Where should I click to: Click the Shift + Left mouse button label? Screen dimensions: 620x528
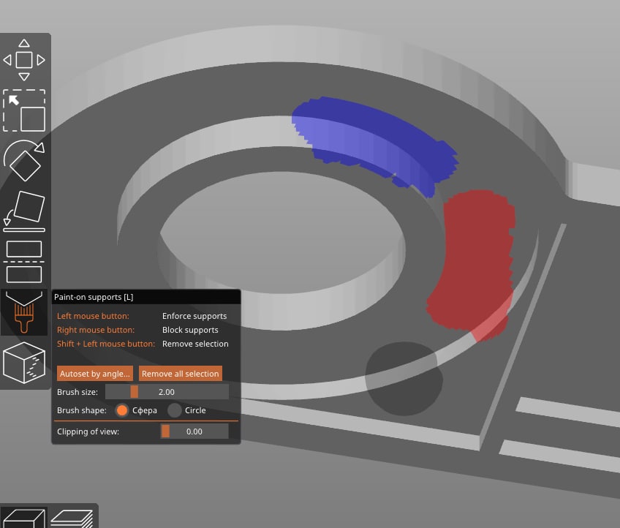point(106,344)
